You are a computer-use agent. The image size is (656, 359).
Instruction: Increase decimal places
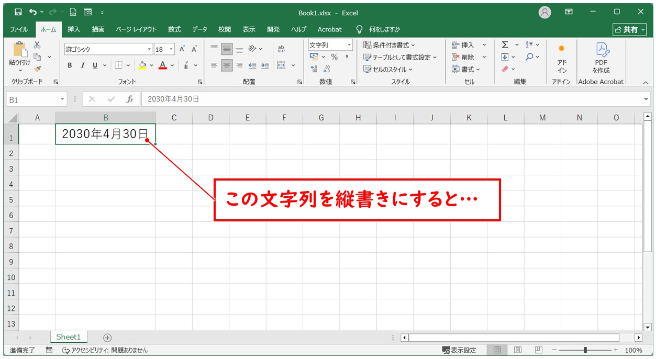314,69
